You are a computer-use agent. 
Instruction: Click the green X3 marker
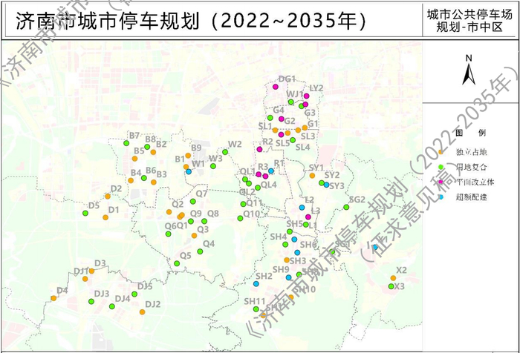[391, 286]
